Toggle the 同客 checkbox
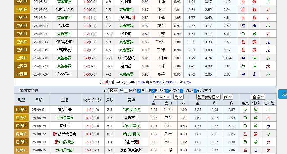 click(126, 91)
